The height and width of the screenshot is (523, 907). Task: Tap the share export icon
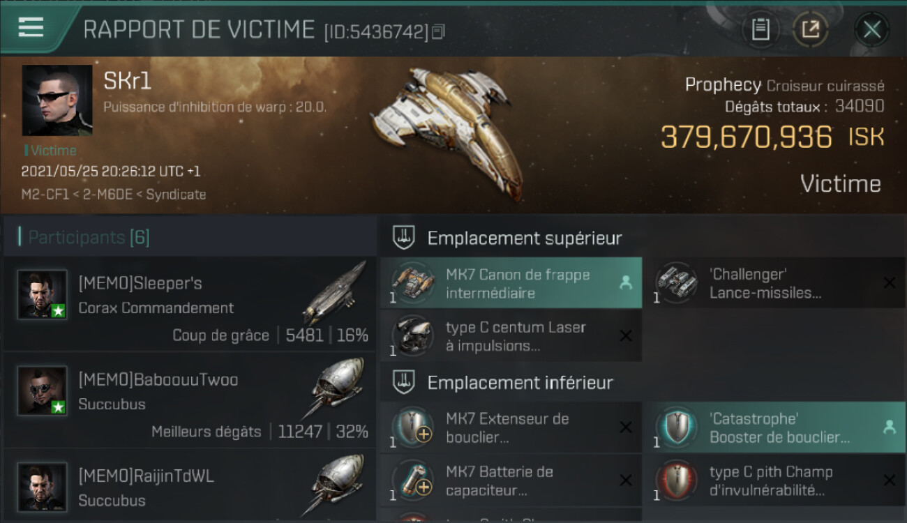tap(810, 29)
